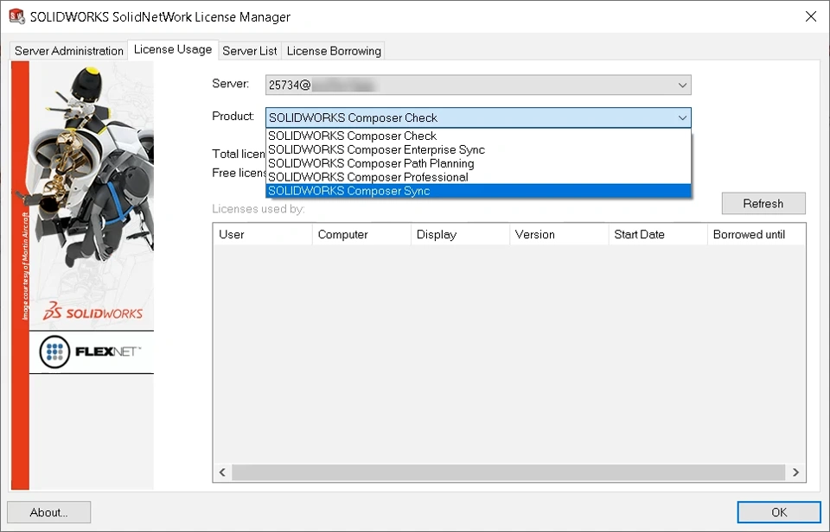
Task: Click the FlexNet logo in sidebar
Action: pos(91,351)
